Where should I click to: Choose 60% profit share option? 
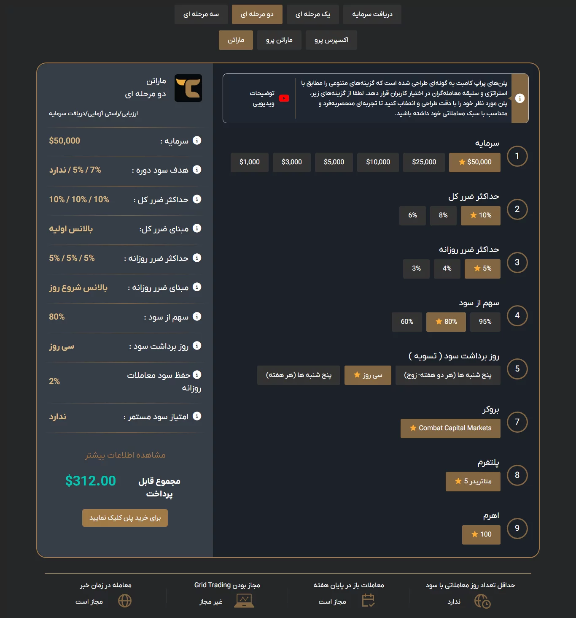[407, 322]
